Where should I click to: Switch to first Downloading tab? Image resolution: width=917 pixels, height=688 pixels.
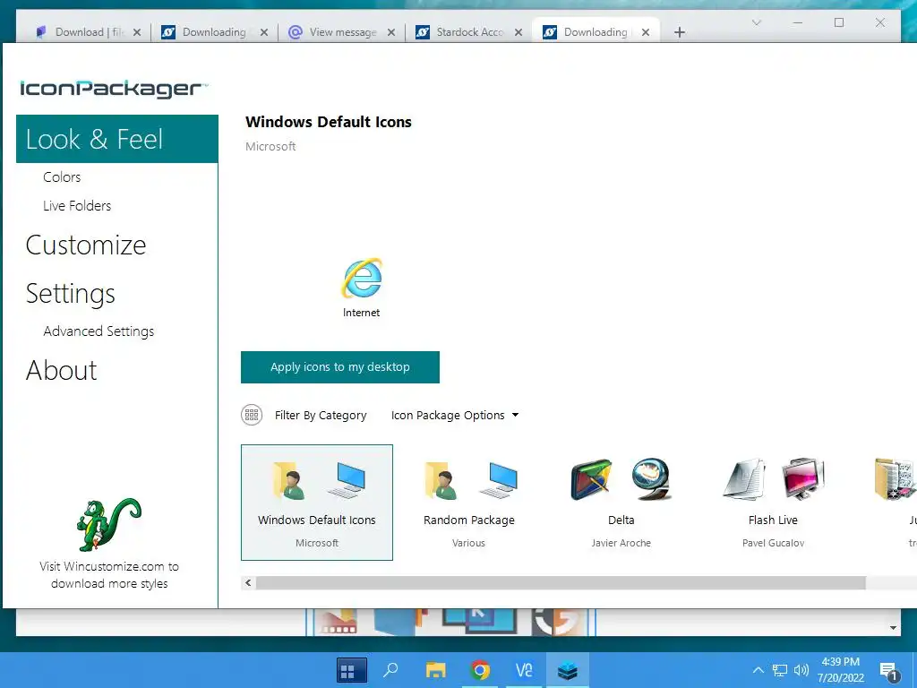click(x=214, y=32)
